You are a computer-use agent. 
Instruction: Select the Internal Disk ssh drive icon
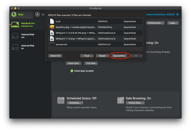15,36
